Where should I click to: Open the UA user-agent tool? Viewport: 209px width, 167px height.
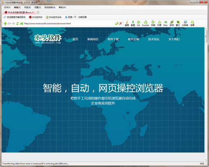138,23
